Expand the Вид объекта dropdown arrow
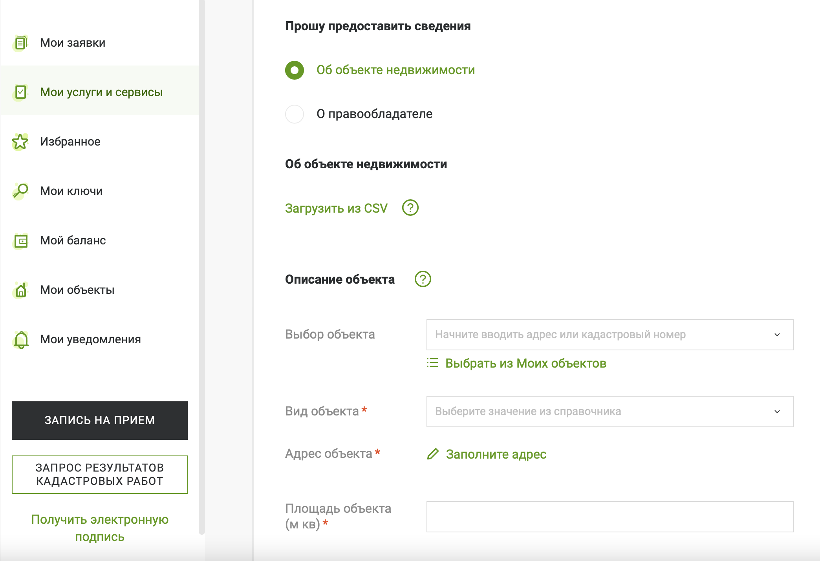820x561 pixels. pyautogui.click(x=777, y=412)
